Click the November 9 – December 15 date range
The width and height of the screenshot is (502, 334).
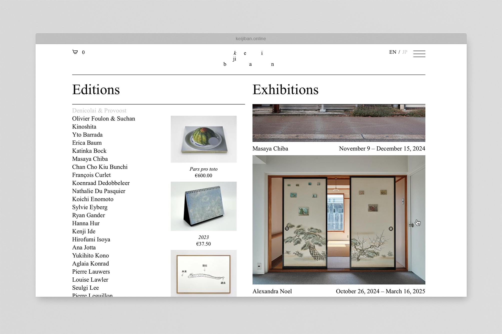(382, 148)
